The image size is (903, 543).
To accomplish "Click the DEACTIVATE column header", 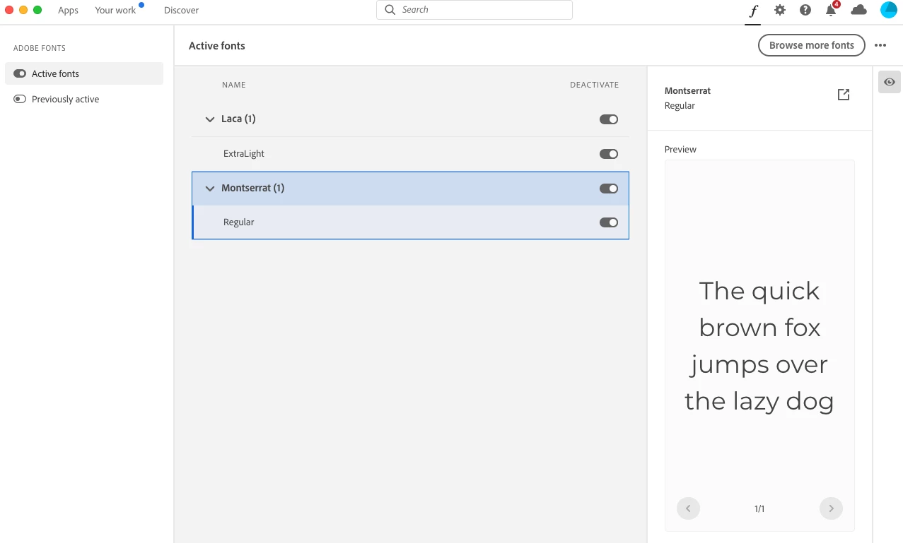I will click(594, 85).
